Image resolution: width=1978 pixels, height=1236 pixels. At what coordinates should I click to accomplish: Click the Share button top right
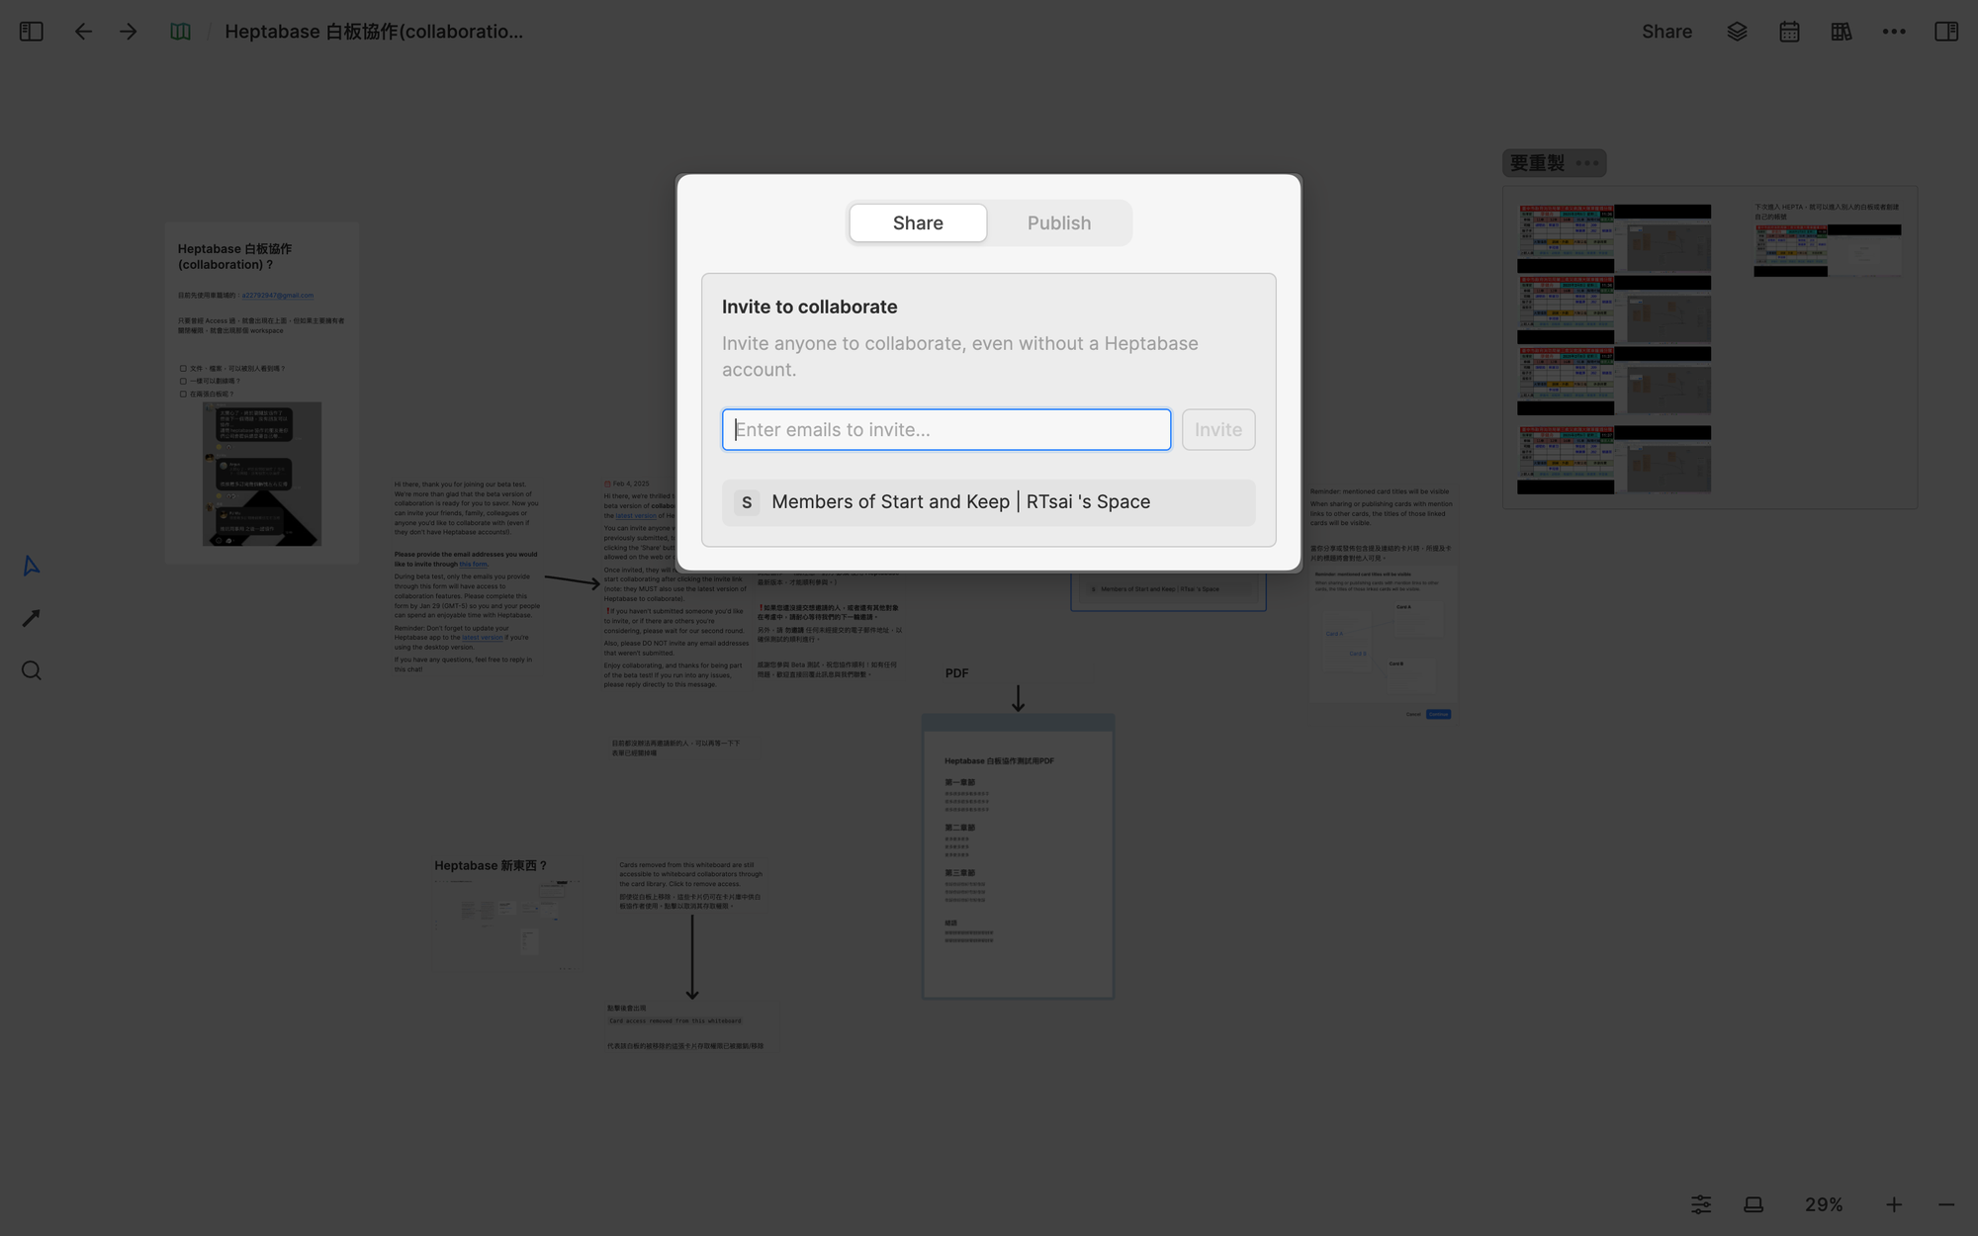1666,32
